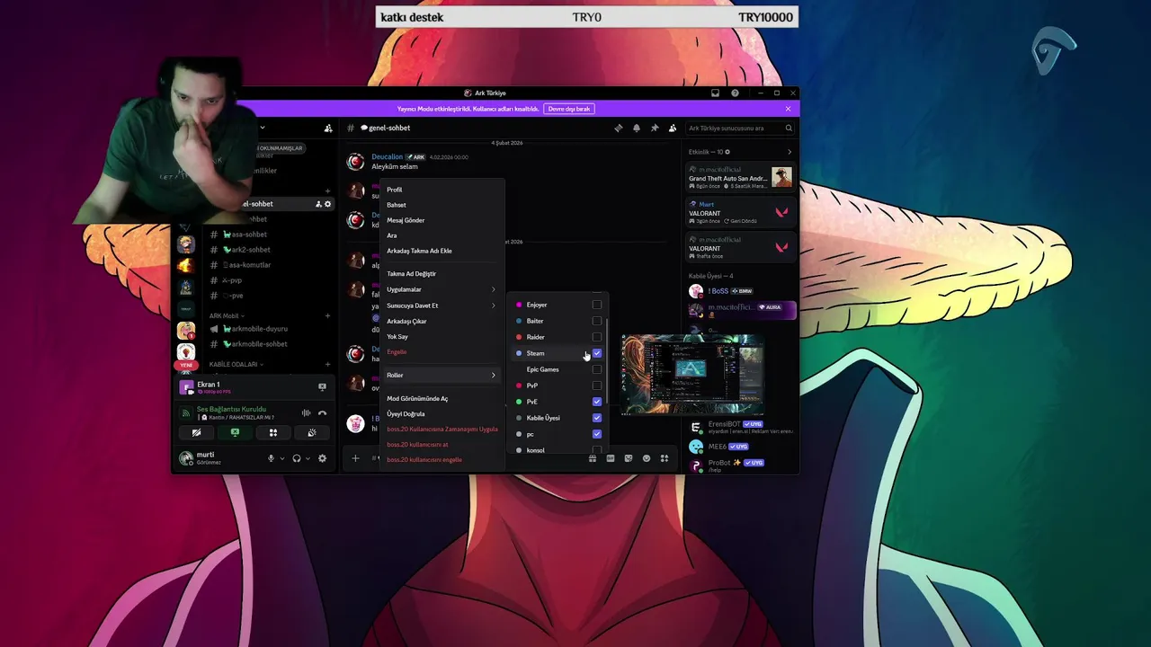Check the Raider role checkbox
This screenshot has height=647, width=1151.
(x=597, y=337)
